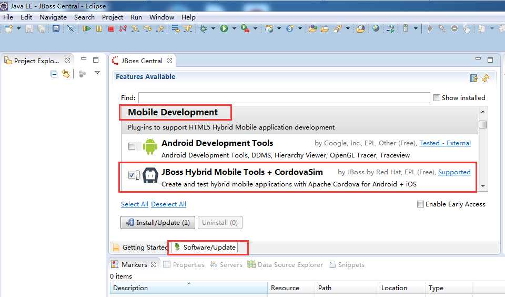Image resolution: width=505 pixels, height=297 pixels.
Task: Open the Debug configurations dropdown arrow
Action: [213, 29]
